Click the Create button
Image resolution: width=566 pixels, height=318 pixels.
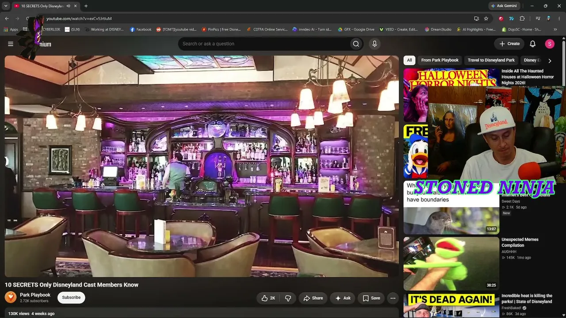pos(509,44)
